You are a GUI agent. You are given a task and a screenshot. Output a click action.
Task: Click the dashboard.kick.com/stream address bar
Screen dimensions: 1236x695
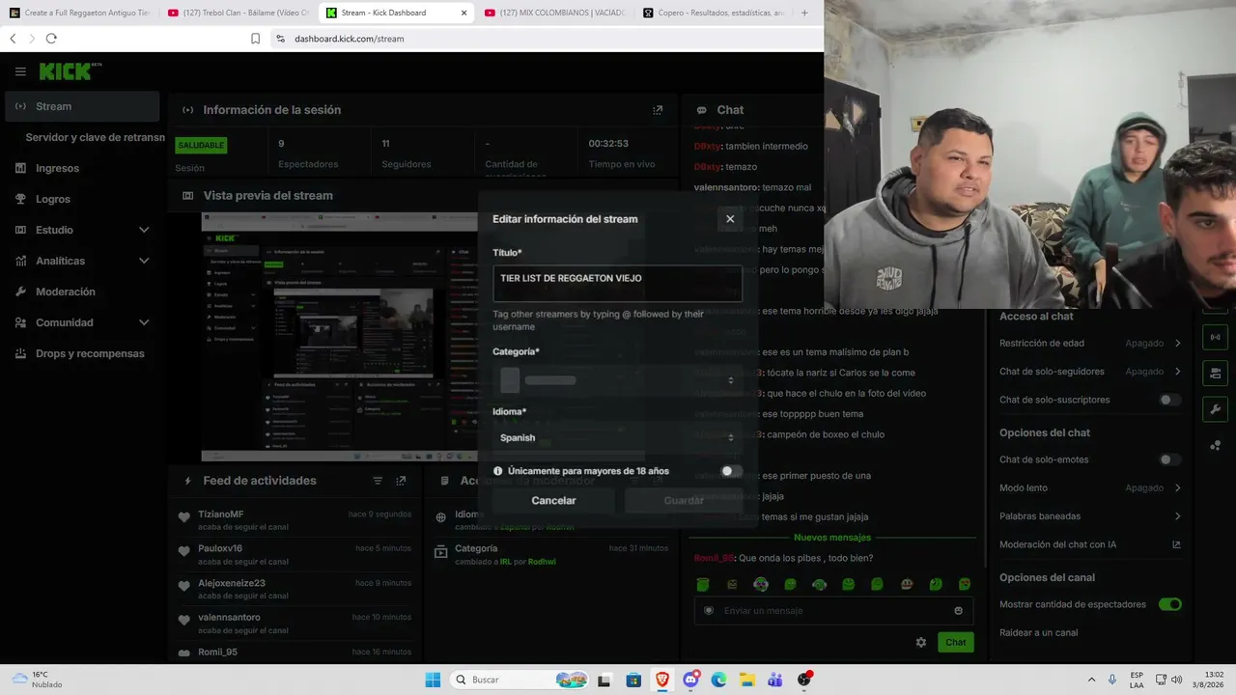(x=349, y=39)
